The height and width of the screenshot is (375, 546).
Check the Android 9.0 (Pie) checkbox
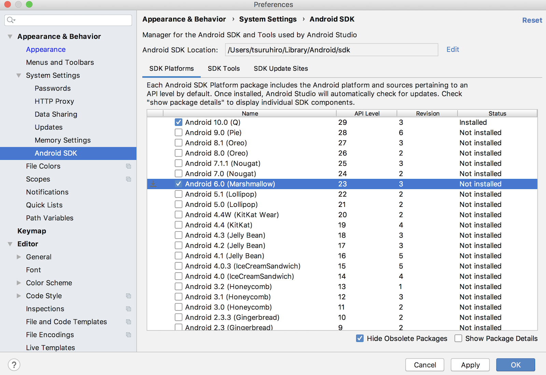pos(178,133)
